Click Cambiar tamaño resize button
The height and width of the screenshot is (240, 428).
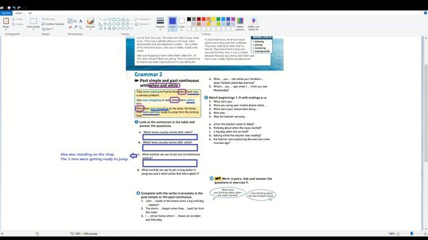click(53, 24)
